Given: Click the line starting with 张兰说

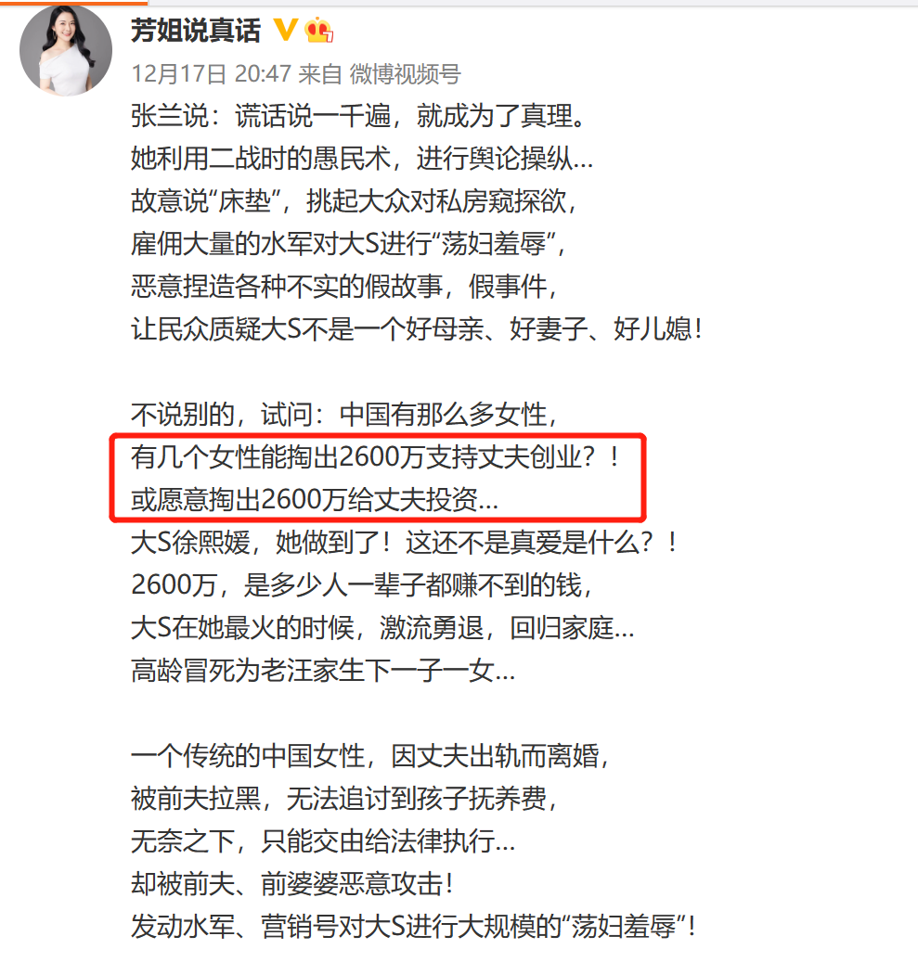Looking at the screenshot, I should click(x=358, y=116).
